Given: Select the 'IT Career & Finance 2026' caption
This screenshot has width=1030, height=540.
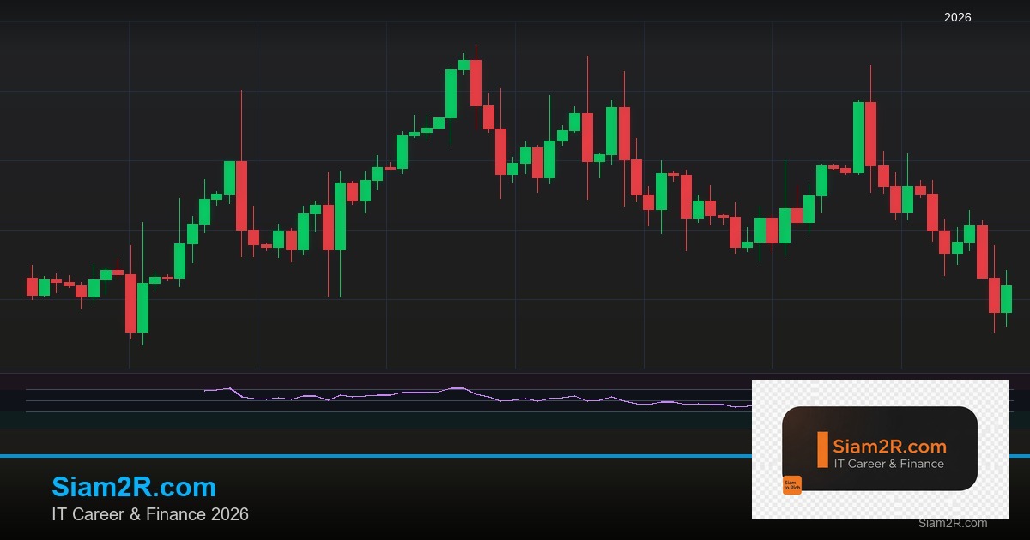Looking at the screenshot, I should click(x=151, y=515).
